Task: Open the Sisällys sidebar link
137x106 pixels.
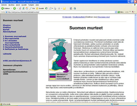Action: [7, 27]
